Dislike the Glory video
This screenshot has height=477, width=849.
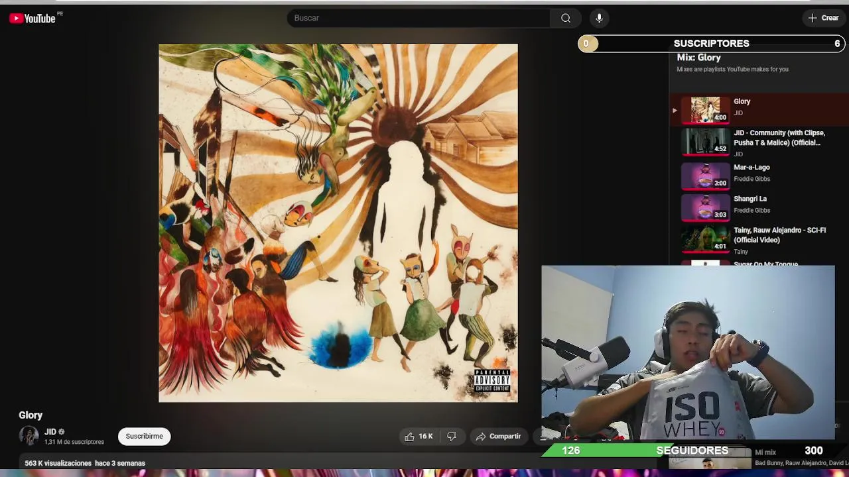452,436
